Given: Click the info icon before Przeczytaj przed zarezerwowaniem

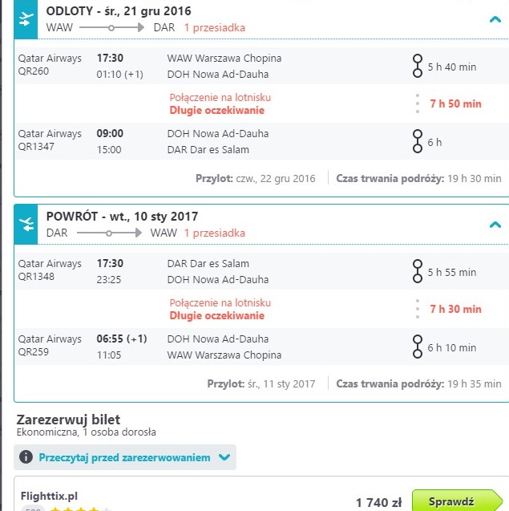Looking at the screenshot, I should click(26, 457).
